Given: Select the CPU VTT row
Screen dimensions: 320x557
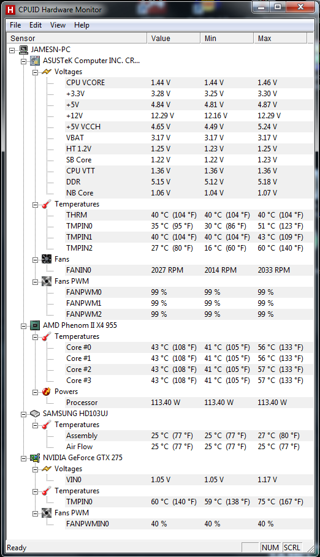Looking at the screenshot, I should 189,171.
